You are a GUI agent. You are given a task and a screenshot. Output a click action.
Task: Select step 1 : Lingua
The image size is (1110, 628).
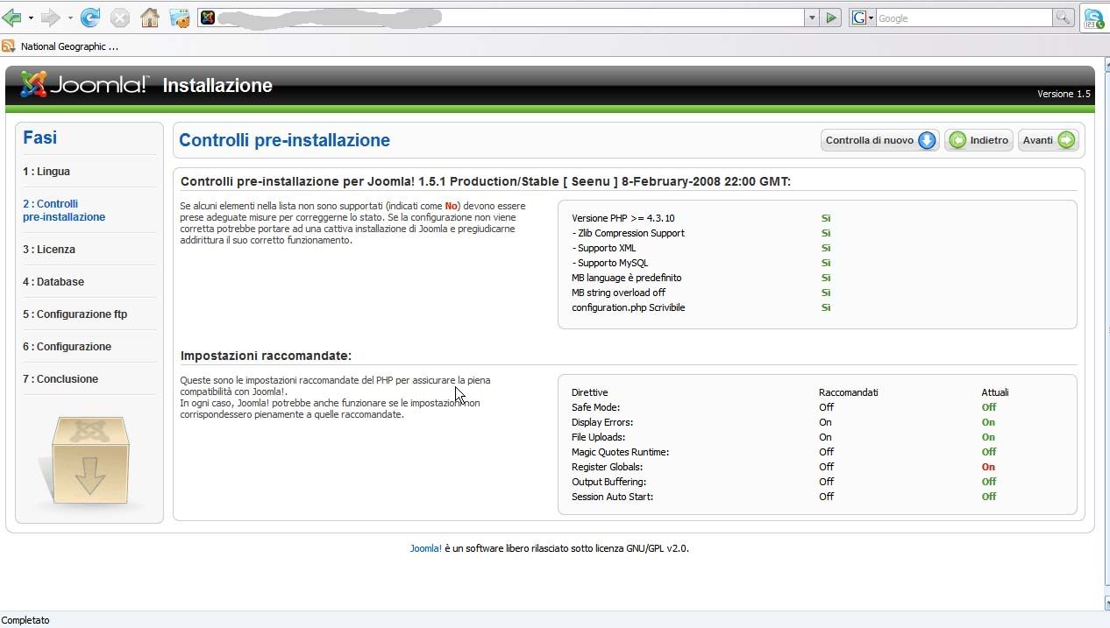tap(46, 172)
